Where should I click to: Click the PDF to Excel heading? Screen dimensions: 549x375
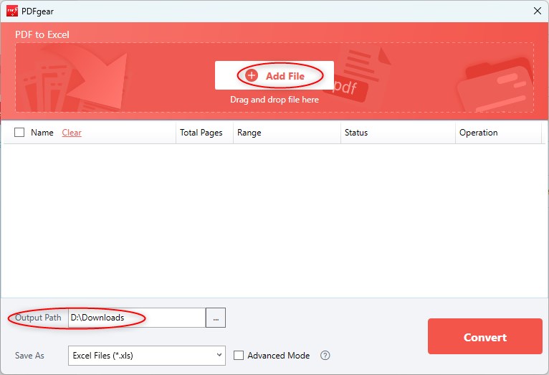tap(42, 34)
